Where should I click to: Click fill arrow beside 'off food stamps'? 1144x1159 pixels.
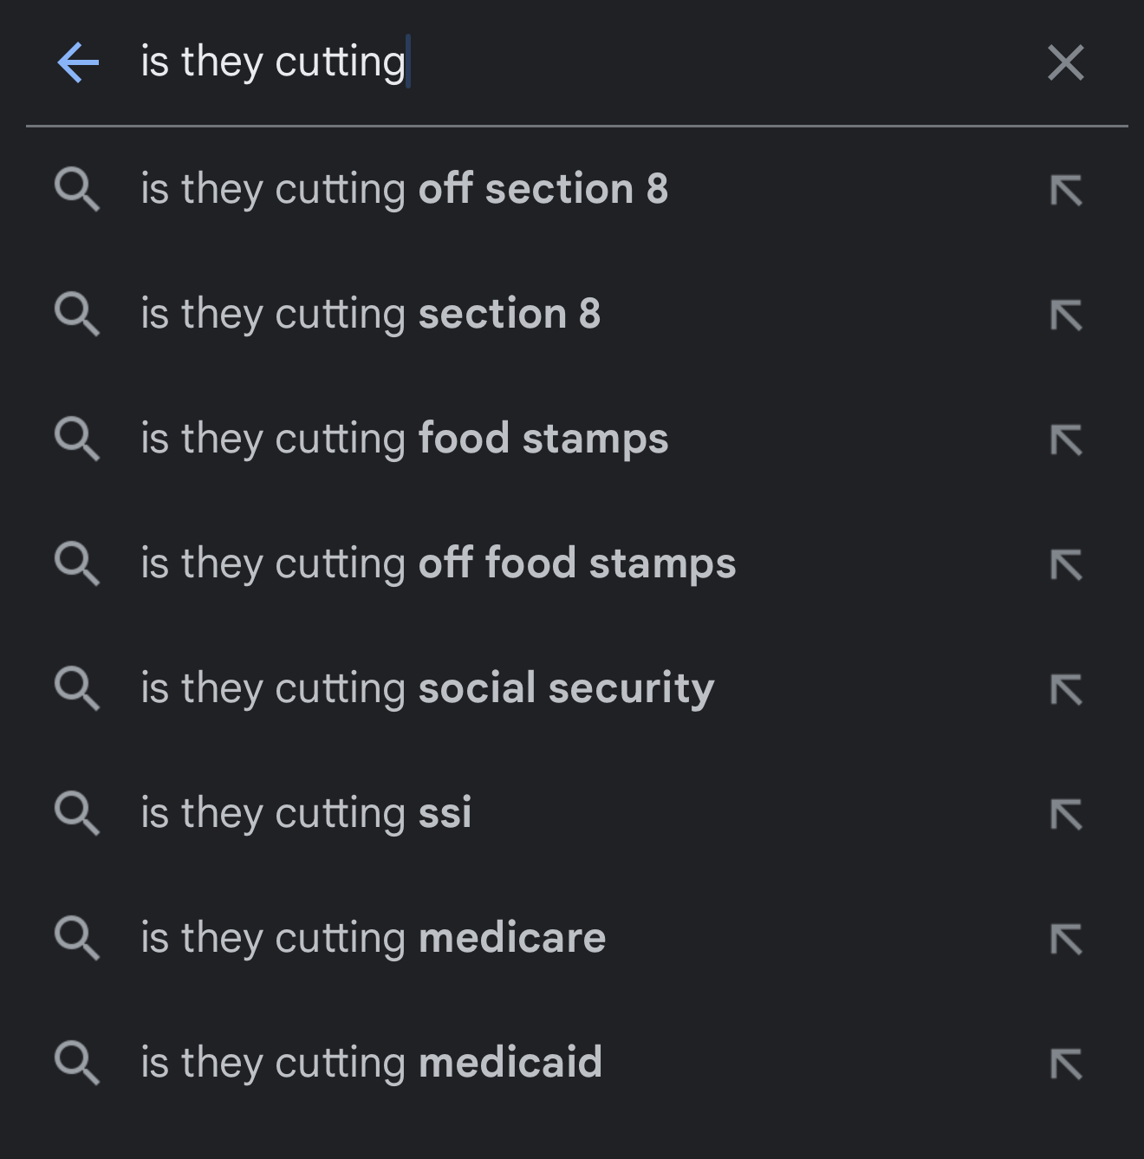pyautogui.click(x=1065, y=564)
